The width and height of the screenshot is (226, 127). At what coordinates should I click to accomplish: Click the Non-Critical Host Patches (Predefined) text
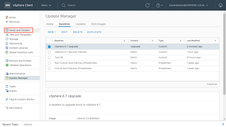click(x=76, y=63)
